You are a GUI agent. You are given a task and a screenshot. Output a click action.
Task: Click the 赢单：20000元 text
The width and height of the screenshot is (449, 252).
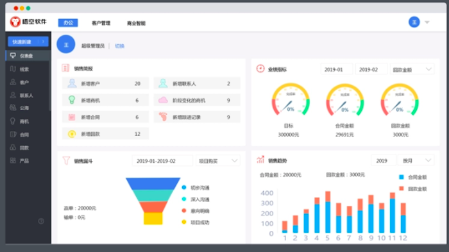coord(80,208)
